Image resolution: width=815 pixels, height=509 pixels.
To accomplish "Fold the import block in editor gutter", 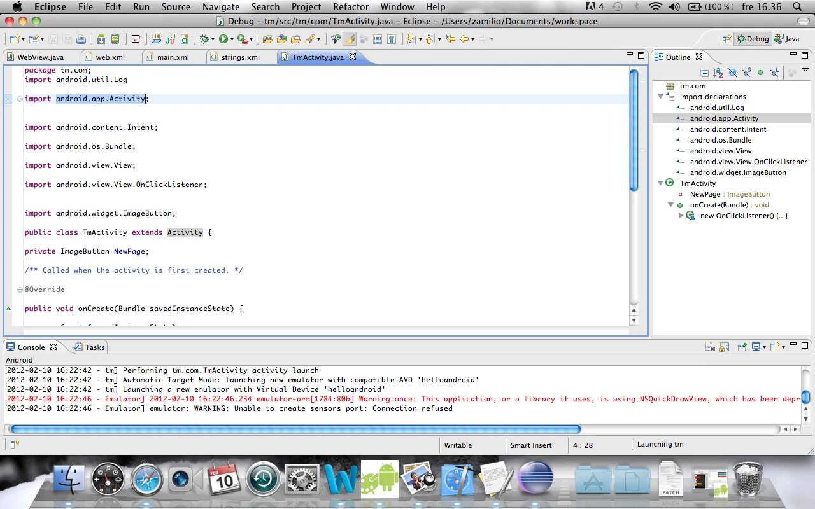I will coord(20,99).
